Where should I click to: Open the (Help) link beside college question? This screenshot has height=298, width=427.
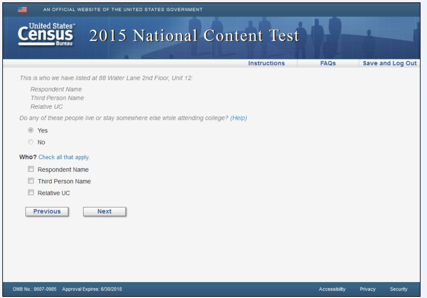(x=239, y=118)
